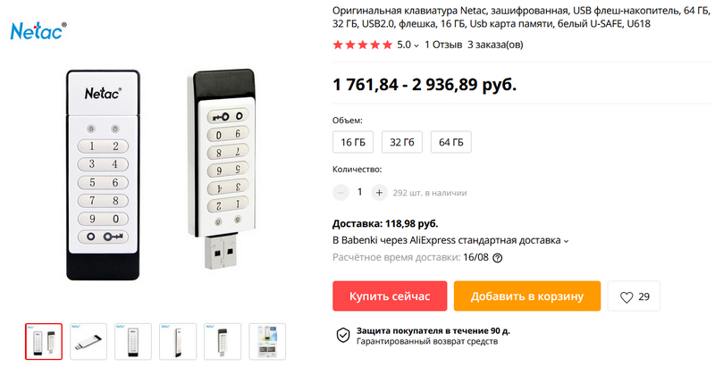The image size is (715, 375).
Task: View the second thumbnail of angled flash drive
Action: point(88,342)
